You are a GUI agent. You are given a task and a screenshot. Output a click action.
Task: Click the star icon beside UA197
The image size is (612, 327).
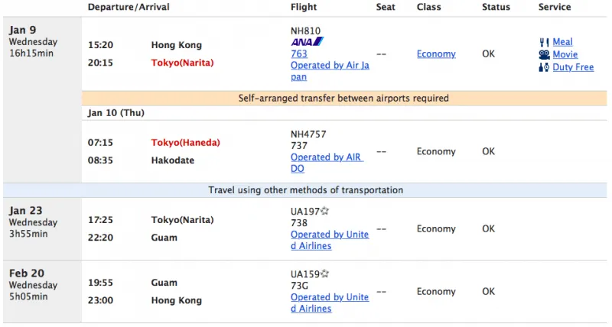[324, 211]
